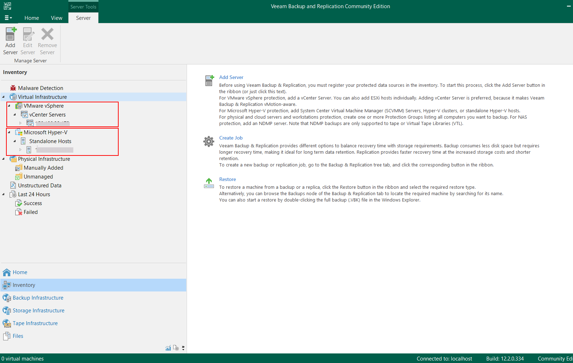Open the Storage Infrastructure view
The height and width of the screenshot is (363, 573).
(93, 311)
